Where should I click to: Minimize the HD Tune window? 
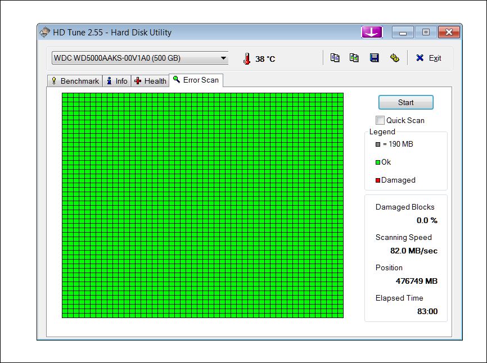click(x=403, y=32)
